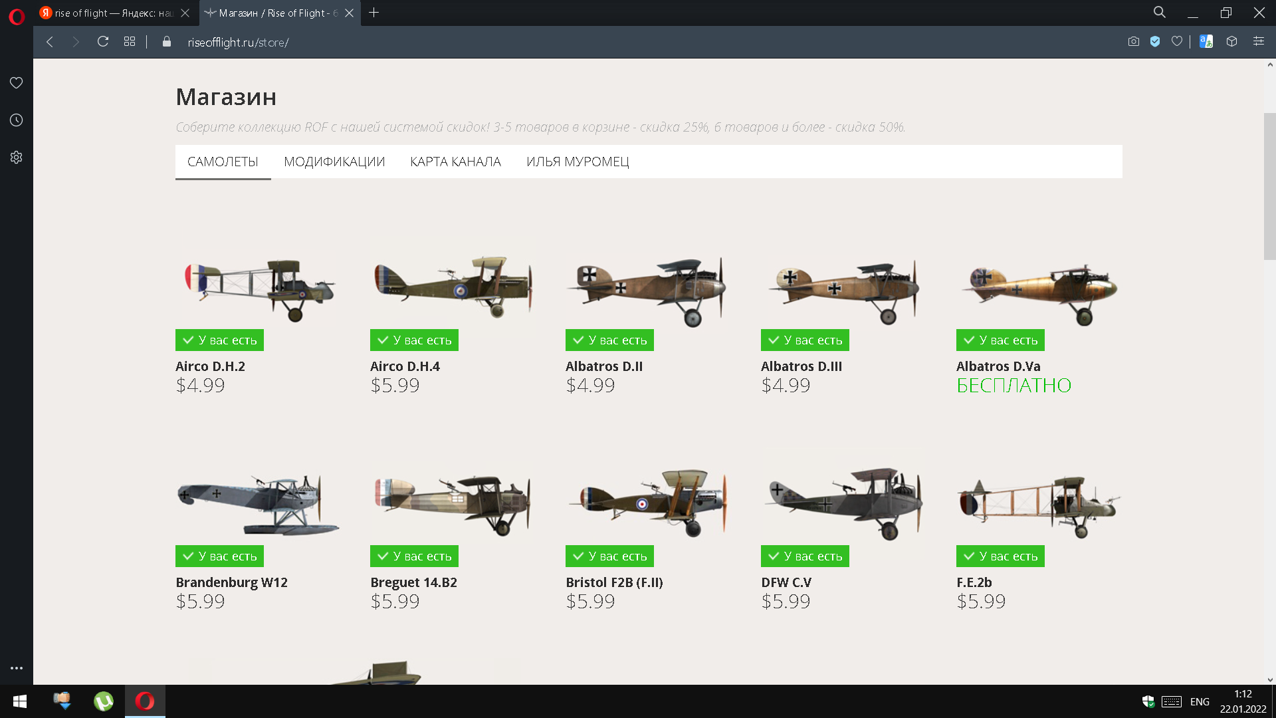
Task: Open the Airco D.H.4 product link
Action: [405, 366]
